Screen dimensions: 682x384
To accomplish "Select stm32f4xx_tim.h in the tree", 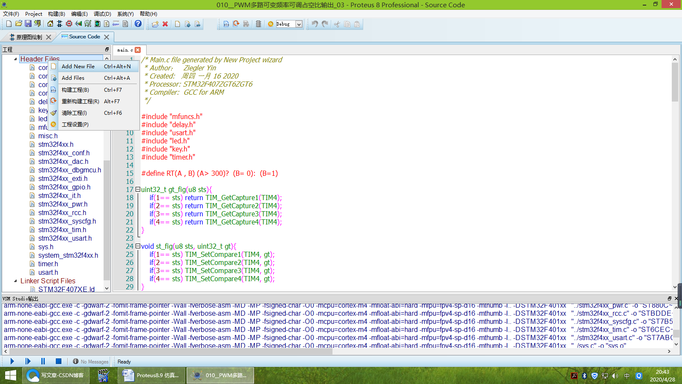I will pos(62,230).
